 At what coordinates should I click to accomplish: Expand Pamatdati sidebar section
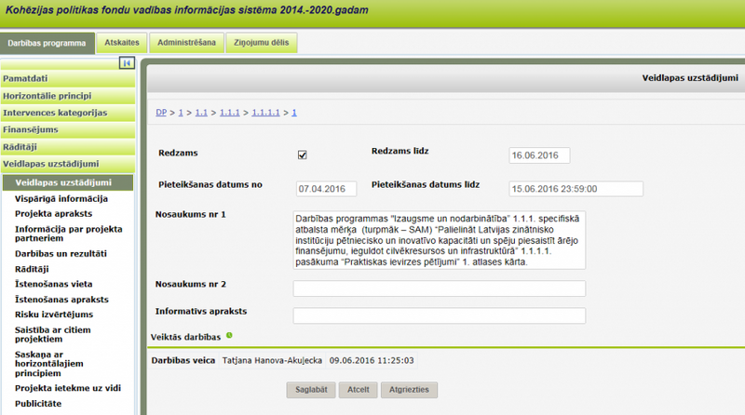coord(67,78)
